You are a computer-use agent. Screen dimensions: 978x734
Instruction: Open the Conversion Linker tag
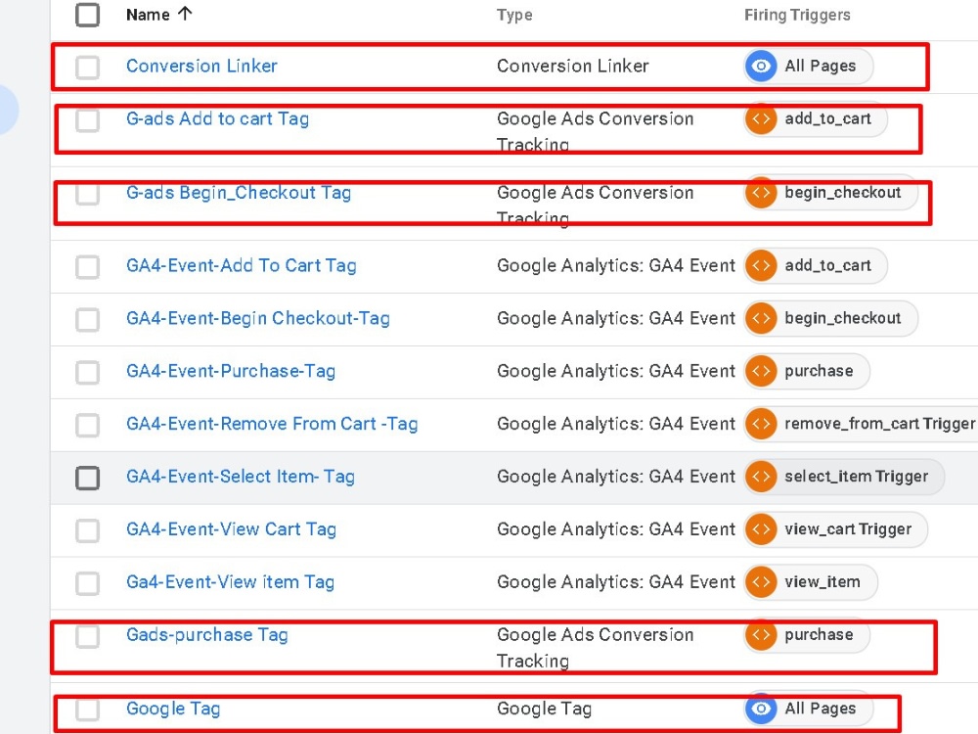[x=201, y=66]
